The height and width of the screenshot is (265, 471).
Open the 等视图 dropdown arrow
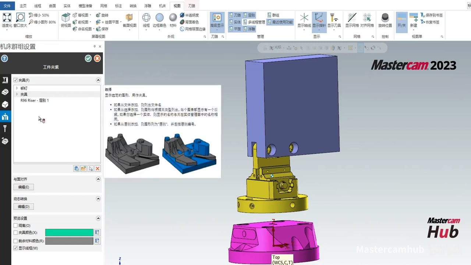pyautogui.click(x=91, y=15)
